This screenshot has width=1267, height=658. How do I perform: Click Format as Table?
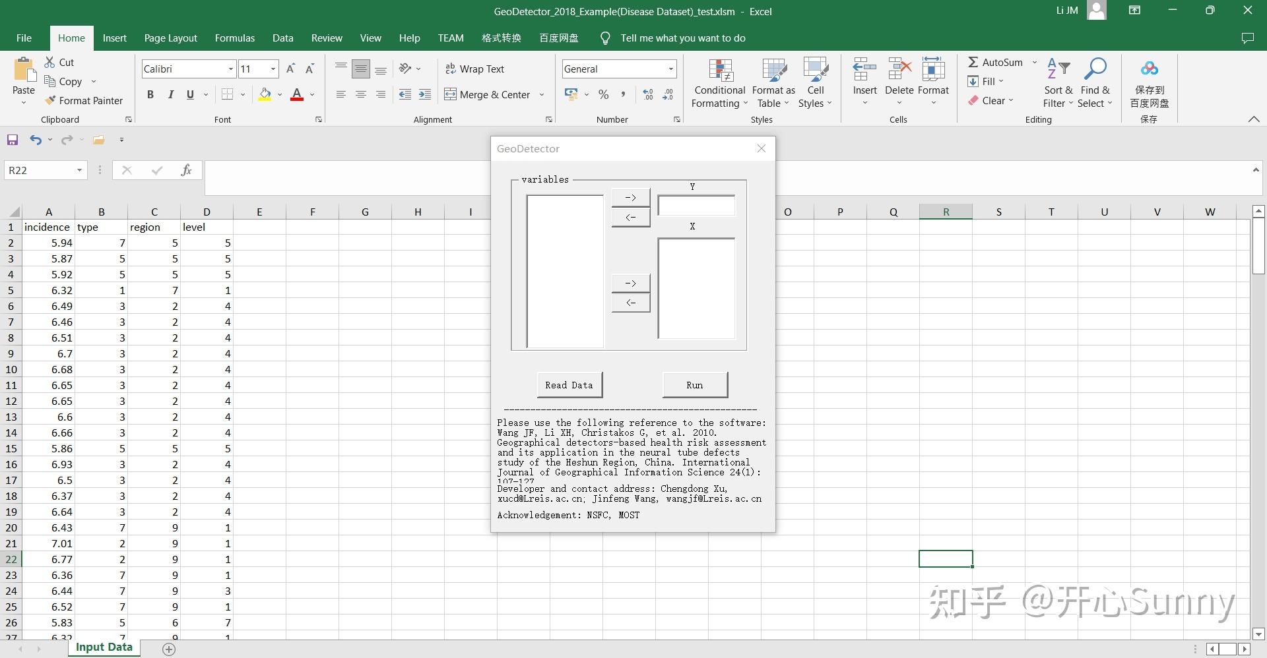(773, 83)
